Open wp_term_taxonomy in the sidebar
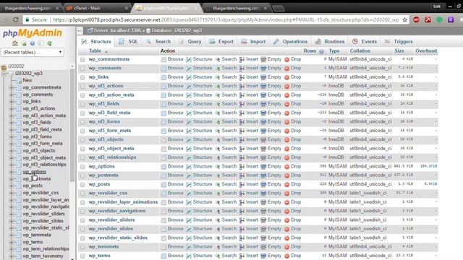This screenshot has height=260, width=463. coord(43,256)
